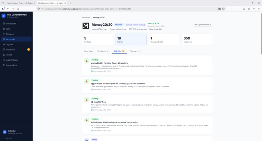Open Integrations in the sidebar
This screenshot has height=141, width=262.
(x=16, y=65)
